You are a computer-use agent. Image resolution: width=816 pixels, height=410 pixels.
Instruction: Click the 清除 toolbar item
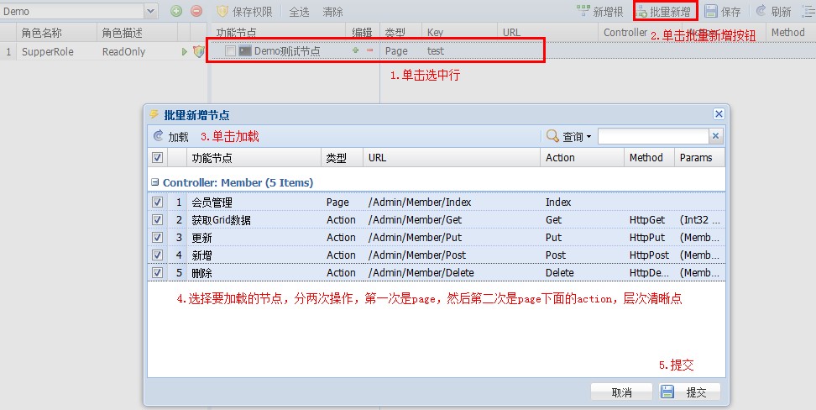[333, 12]
